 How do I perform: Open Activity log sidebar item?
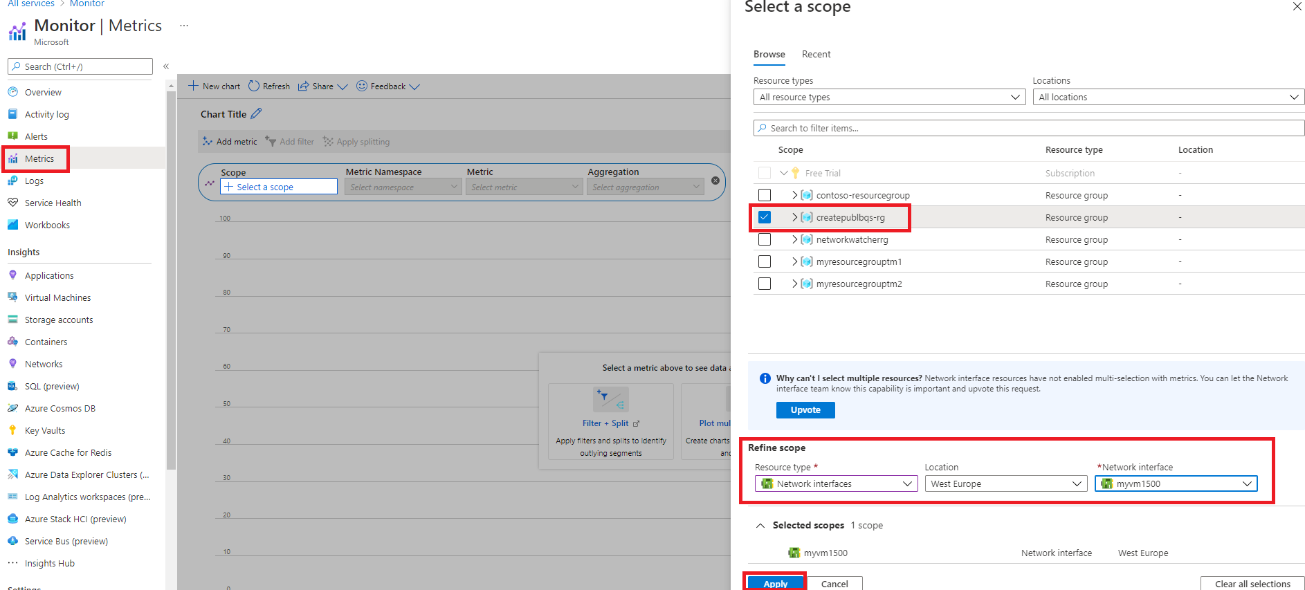tap(46, 114)
